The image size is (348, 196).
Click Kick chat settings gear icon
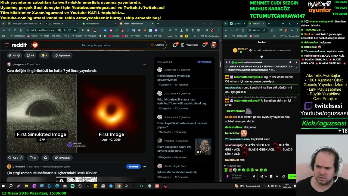click(277, 176)
